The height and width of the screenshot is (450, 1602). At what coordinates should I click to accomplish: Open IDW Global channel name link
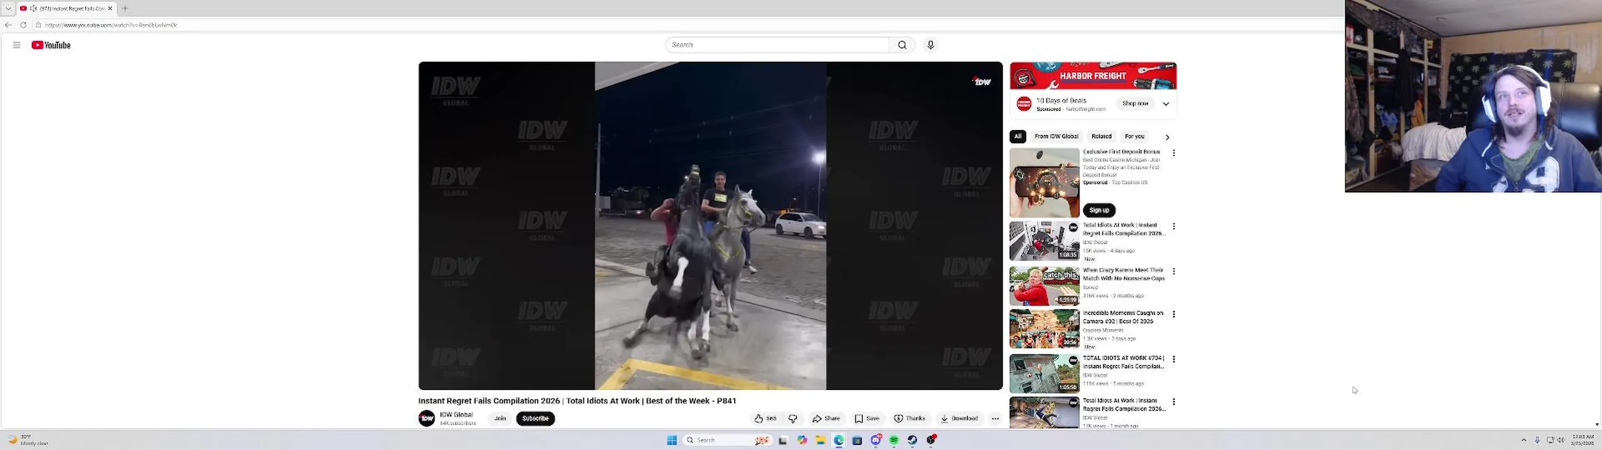(x=456, y=415)
